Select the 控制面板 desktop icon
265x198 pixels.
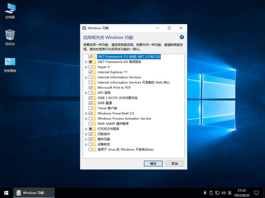pyautogui.click(x=10, y=65)
